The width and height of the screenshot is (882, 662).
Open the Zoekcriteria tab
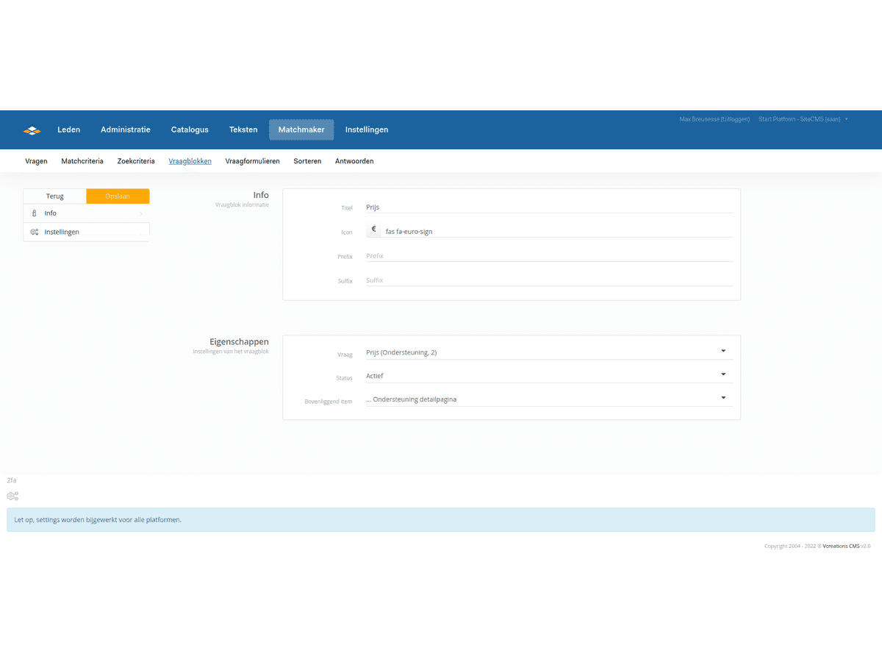pyautogui.click(x=136, y=161)
